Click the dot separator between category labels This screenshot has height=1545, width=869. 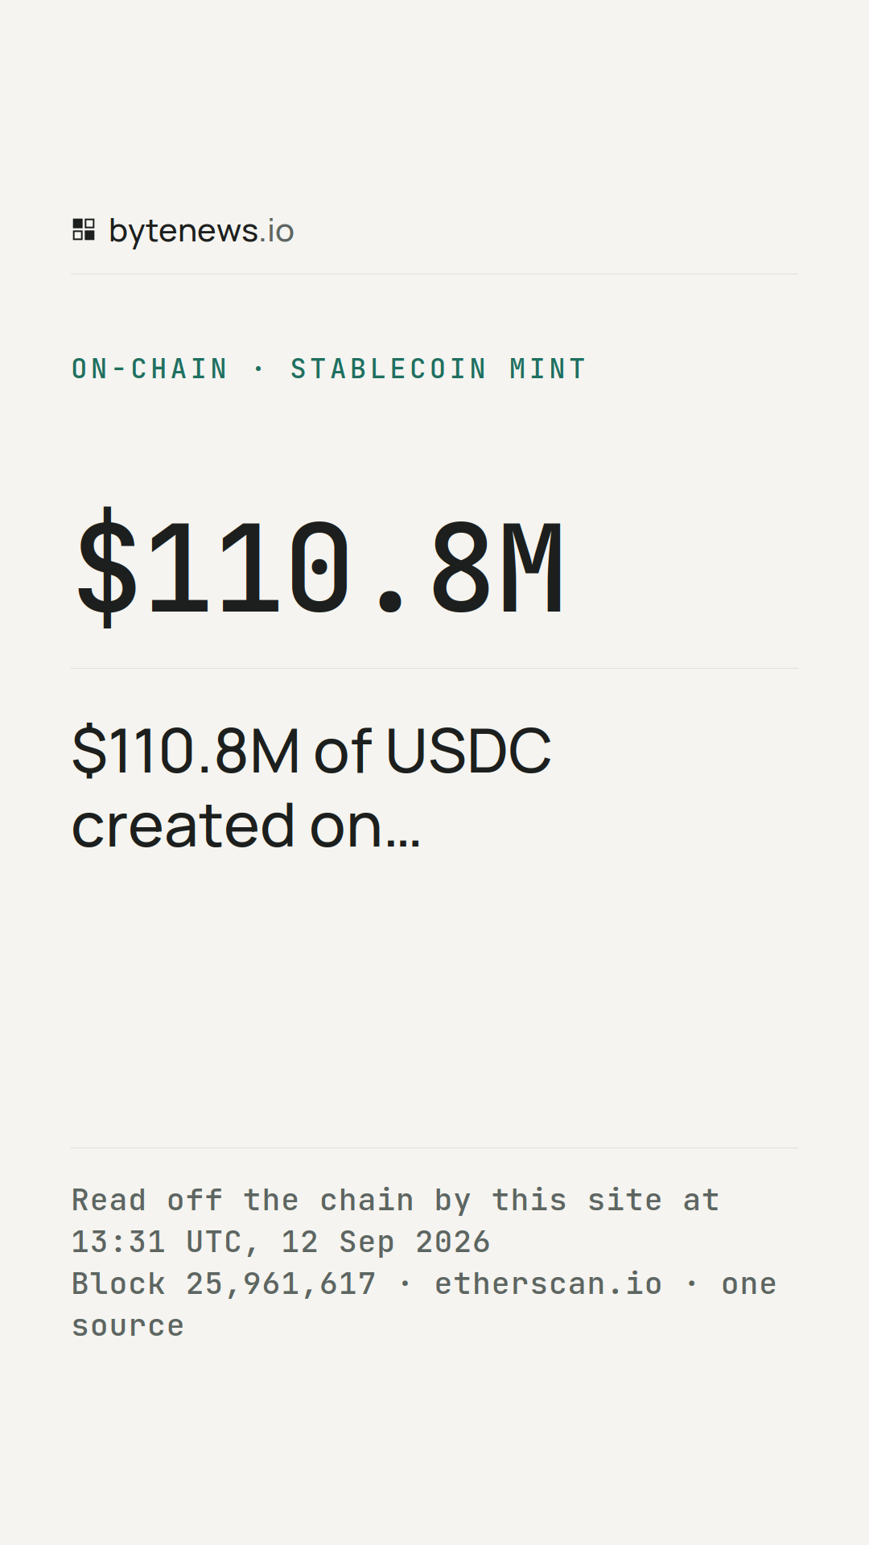coord(259,369)
